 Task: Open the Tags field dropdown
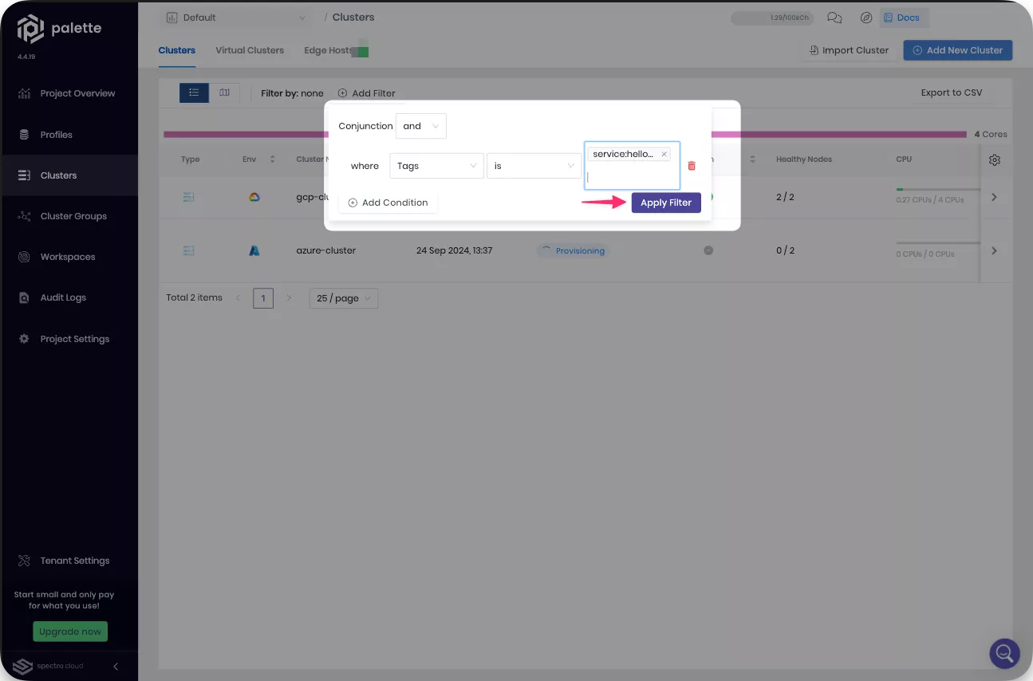click(436, 165)
